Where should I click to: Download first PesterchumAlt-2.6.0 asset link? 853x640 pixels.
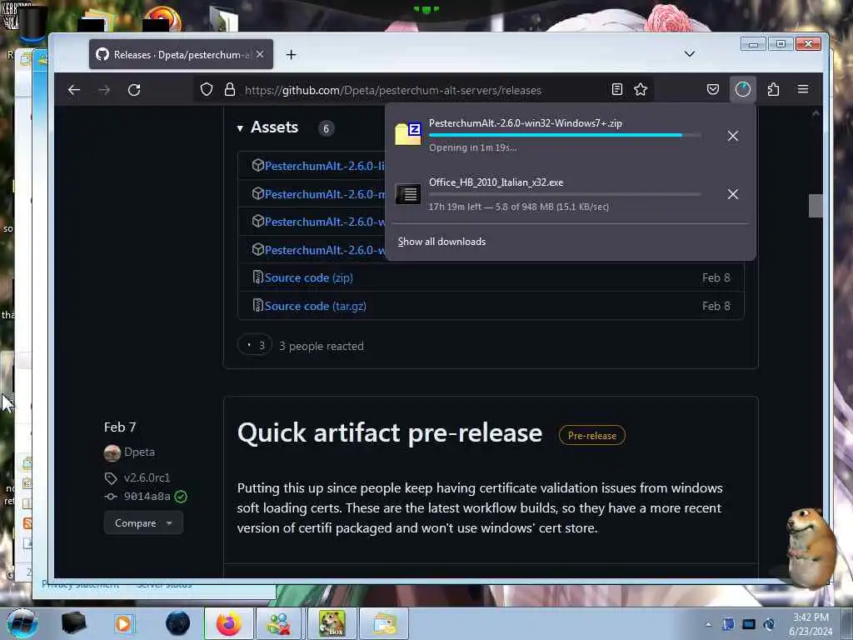click(324, 166)
